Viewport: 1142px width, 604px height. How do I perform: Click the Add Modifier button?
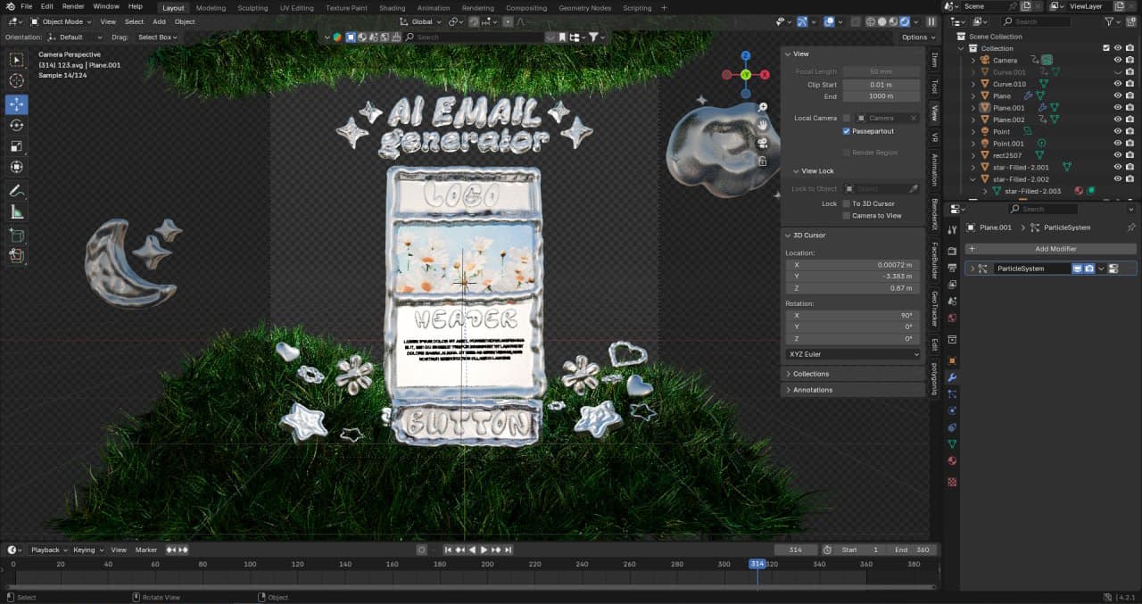(1050, 249)
